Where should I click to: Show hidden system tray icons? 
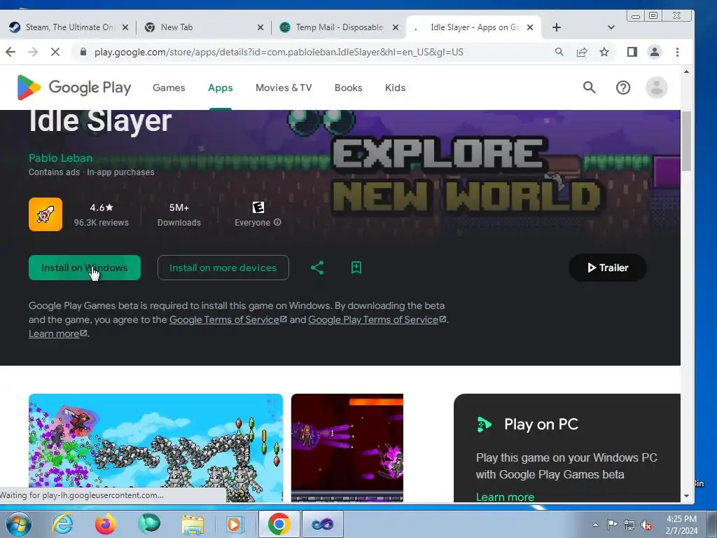pos(595,525)
